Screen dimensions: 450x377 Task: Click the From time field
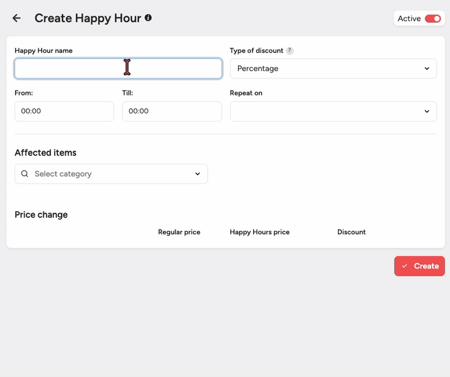pos(64,111)
